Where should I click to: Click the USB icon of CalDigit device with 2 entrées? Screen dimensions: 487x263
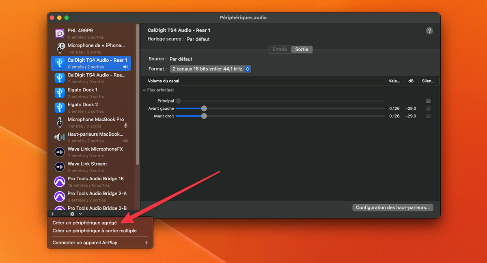(60, 78)
